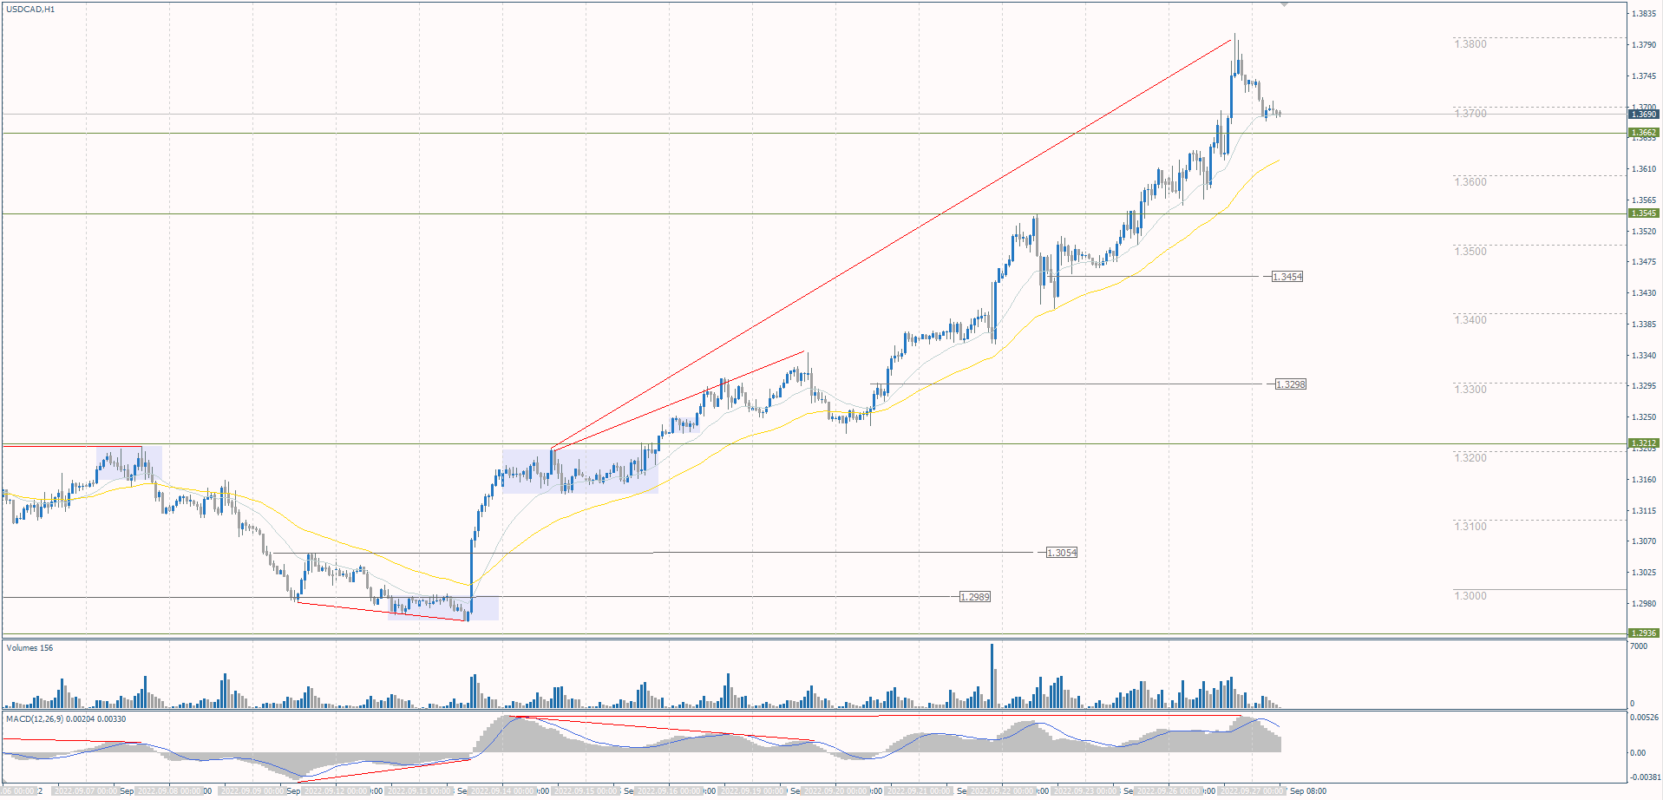Select the 1.3298 price level label
The image size is (1663, 800).
click(x=1291, y=384)
